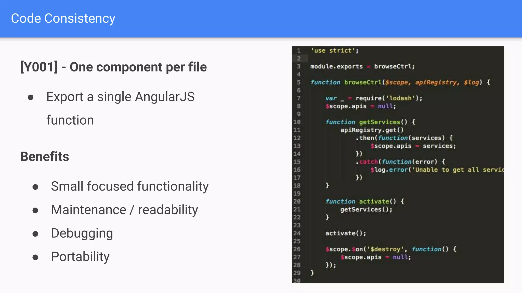Viewport: 522px width, 293px height.
Task: Select the '[Y001] - One component per file' heading
Action: pyautogui.click(x=113, y=67)
